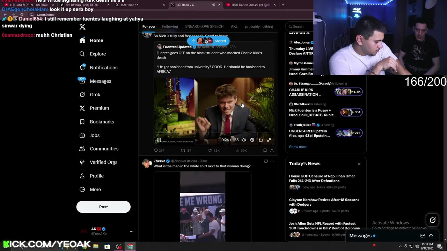447x251 pixels.
Task: Open the Jobs page
Action: (89, 135)
